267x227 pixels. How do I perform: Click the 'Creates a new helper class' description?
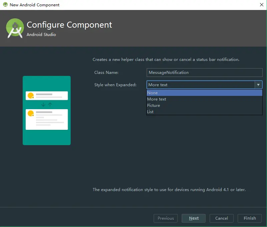pyautogui.click(x=166, y=60)
